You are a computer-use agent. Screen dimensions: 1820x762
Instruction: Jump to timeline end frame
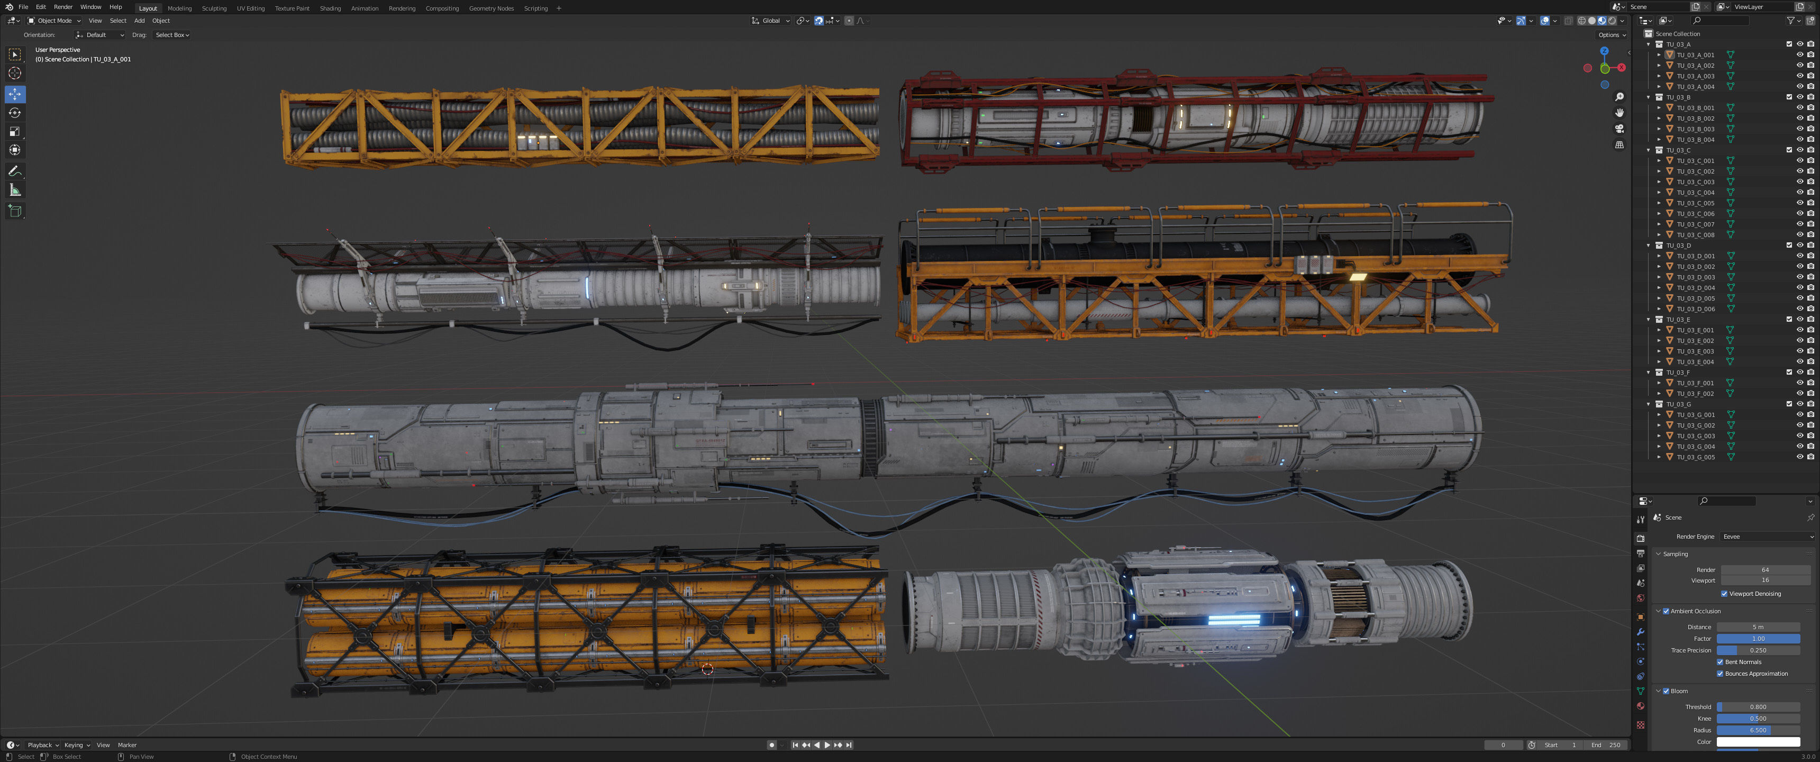click(x=849, y=745)
